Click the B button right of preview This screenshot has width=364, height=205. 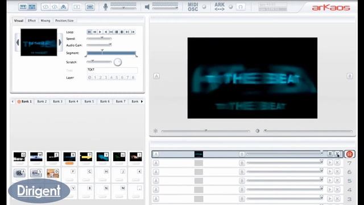coord(350,76)
